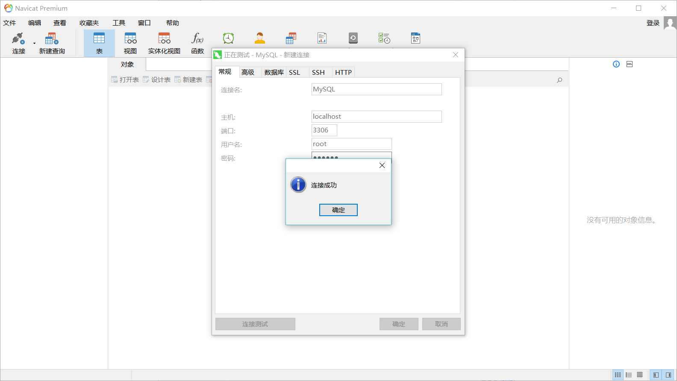This screenshot has height=381, width=677.
Task: Click the Automation checklist-clock toolbar icon
Action: coord(384,38)
